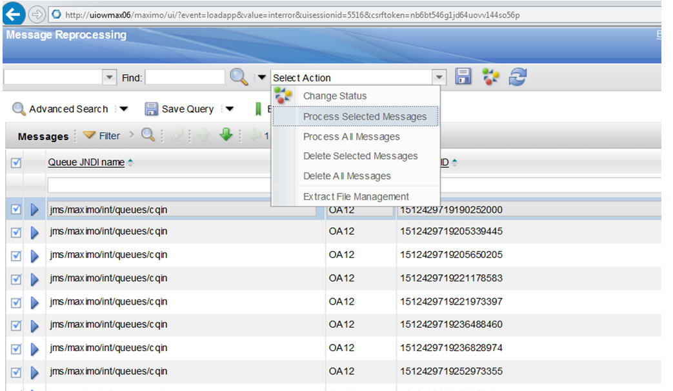
Task: Click the Advanced Search magnifier icon
Action: coord(17,109)
